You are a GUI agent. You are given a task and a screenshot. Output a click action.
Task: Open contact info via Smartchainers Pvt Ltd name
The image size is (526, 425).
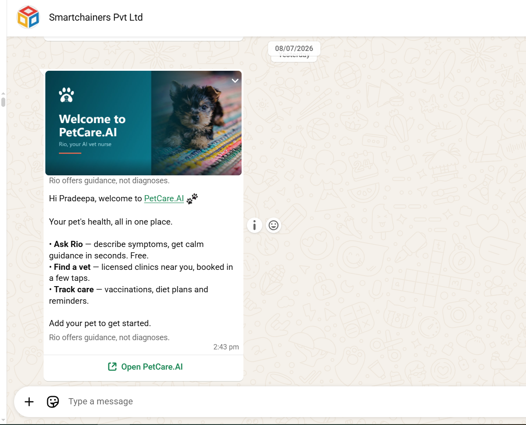coord(96,17)
